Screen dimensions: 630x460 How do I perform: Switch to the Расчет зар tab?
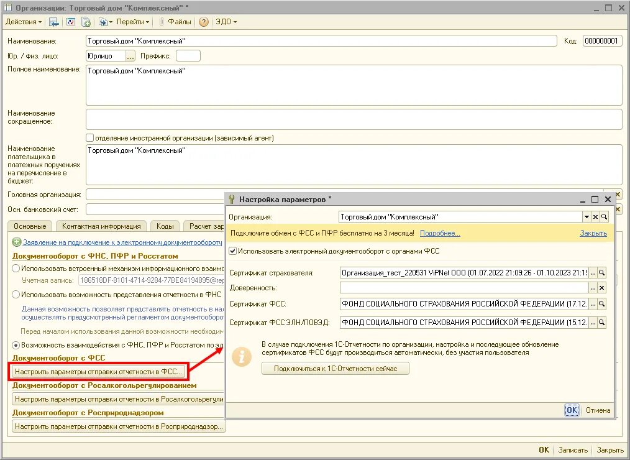point(204,226)
